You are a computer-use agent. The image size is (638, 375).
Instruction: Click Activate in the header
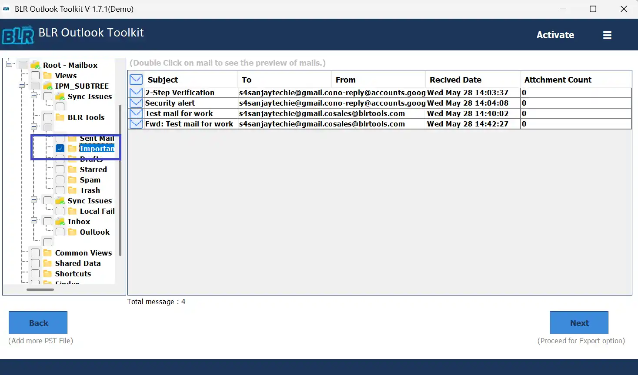(x=555, y=35)
